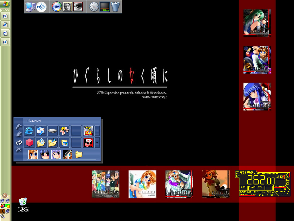The width and height of the screenshot is (294, 221).
Task: Click the MEM button on memory widget
Action: pos(244,187)
